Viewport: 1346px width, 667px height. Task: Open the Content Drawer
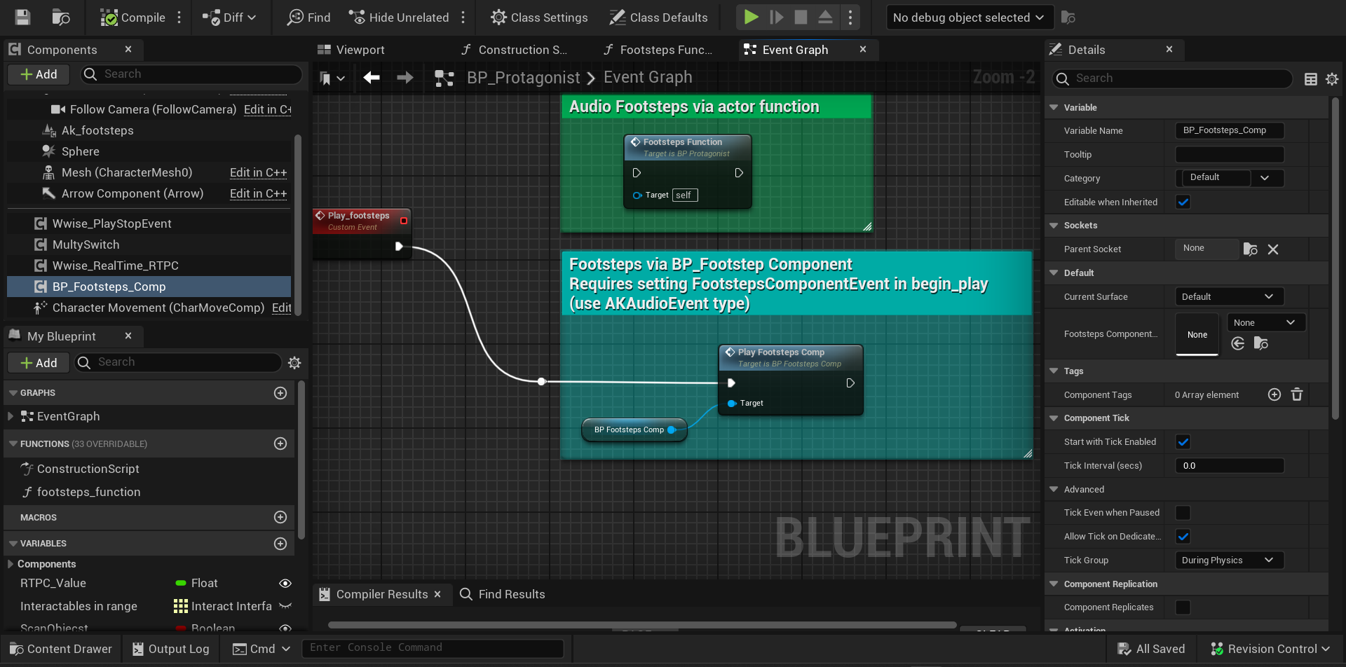61,649
